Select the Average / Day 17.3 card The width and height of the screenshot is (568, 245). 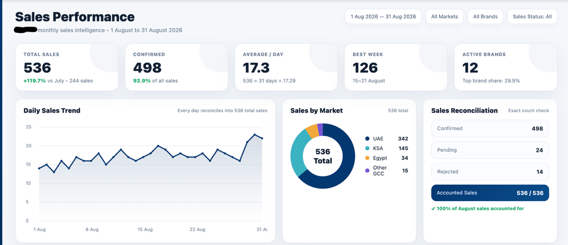pos(286,67)
